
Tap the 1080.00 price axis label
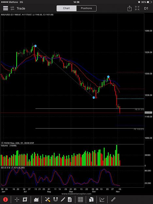(x=148, y=138)
